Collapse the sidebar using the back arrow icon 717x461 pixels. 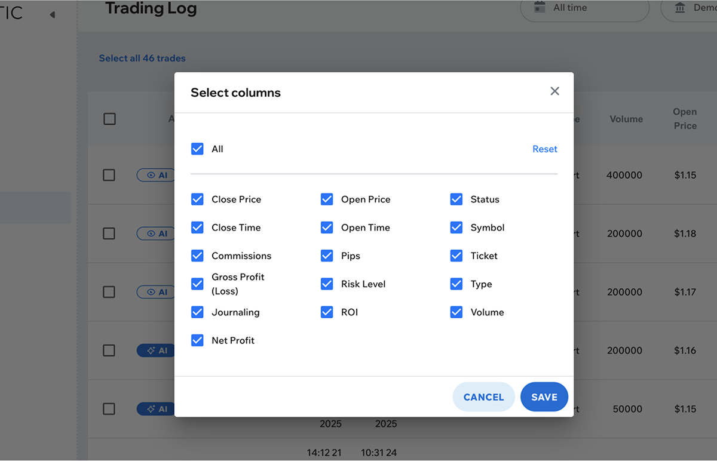(53, 14)
